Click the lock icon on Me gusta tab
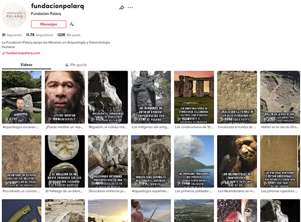This screenshot has height=222, width=301. click(67, 65)
